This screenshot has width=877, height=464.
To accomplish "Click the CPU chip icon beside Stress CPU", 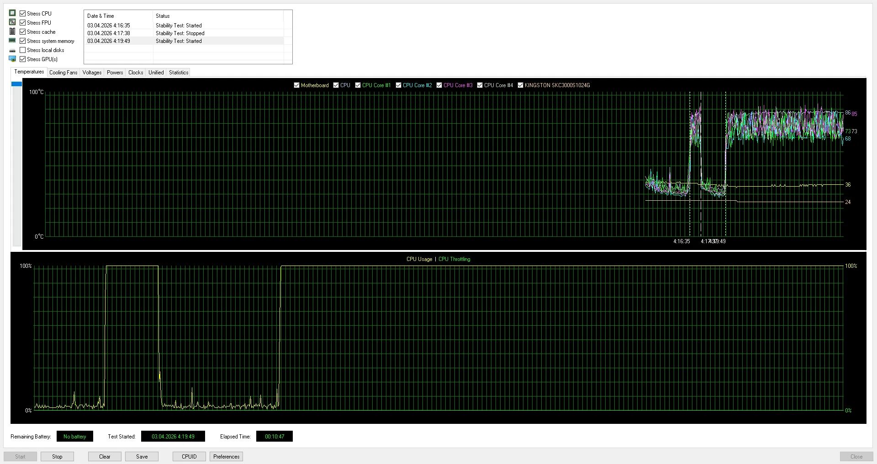I will (12, 13).
